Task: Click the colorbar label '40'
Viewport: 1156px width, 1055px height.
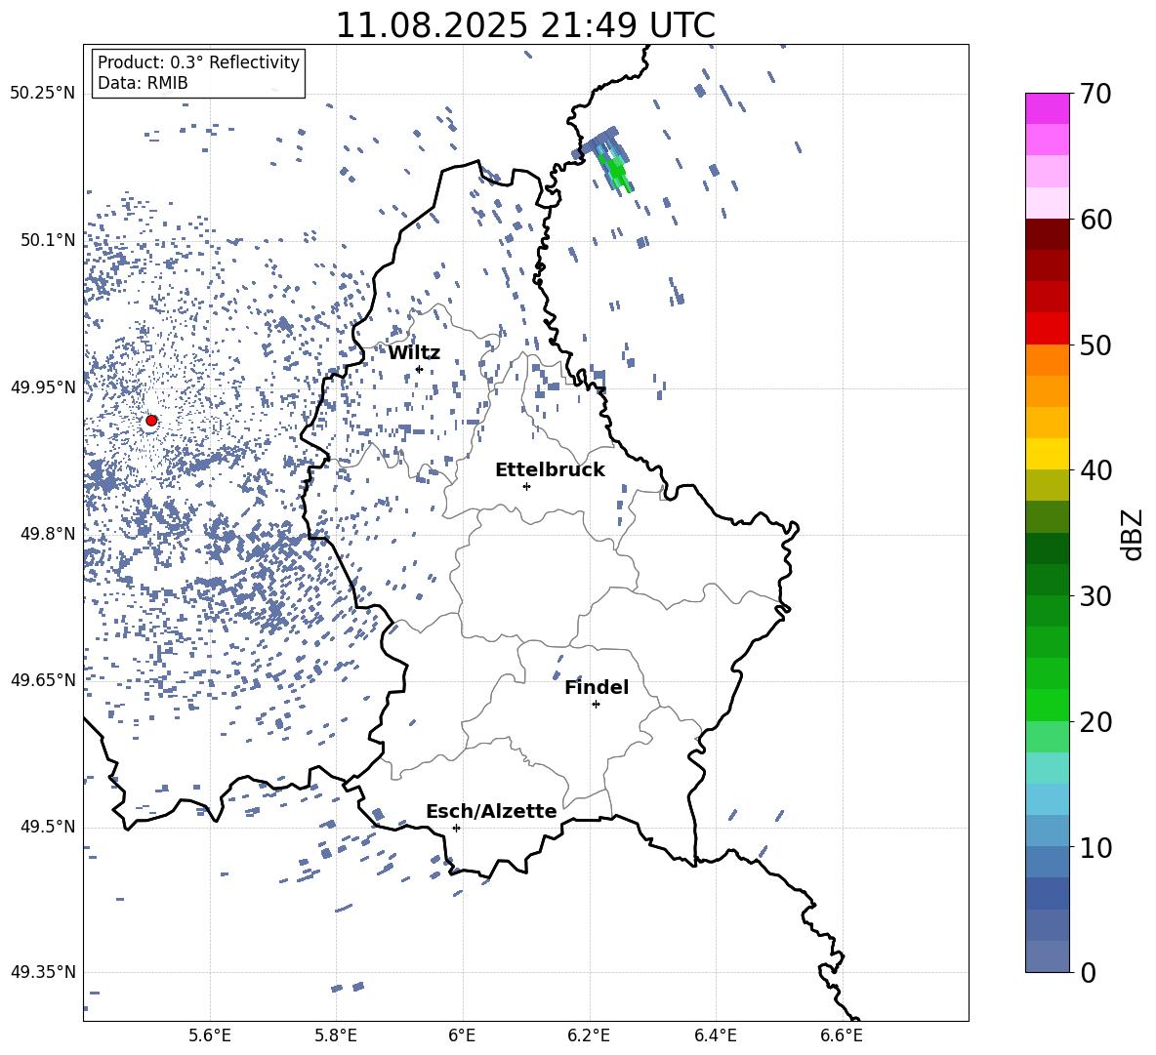Action: click(1095, 470)
